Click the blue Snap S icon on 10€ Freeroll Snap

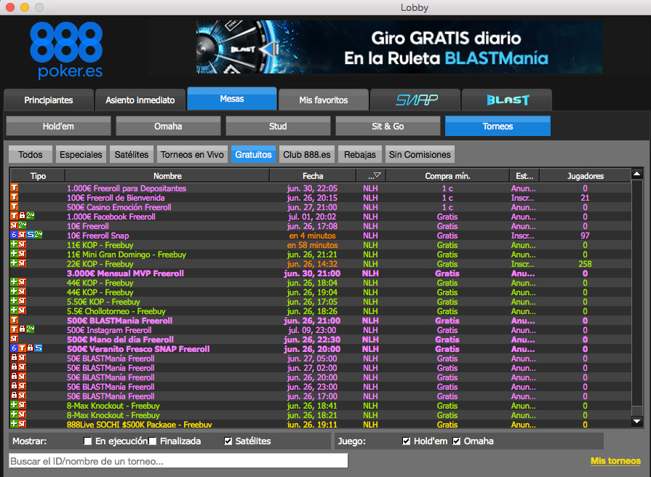[x=30, y=235]
